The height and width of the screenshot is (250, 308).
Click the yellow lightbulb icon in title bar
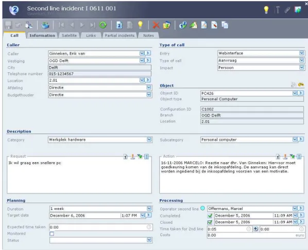click(x=266, y=10)
